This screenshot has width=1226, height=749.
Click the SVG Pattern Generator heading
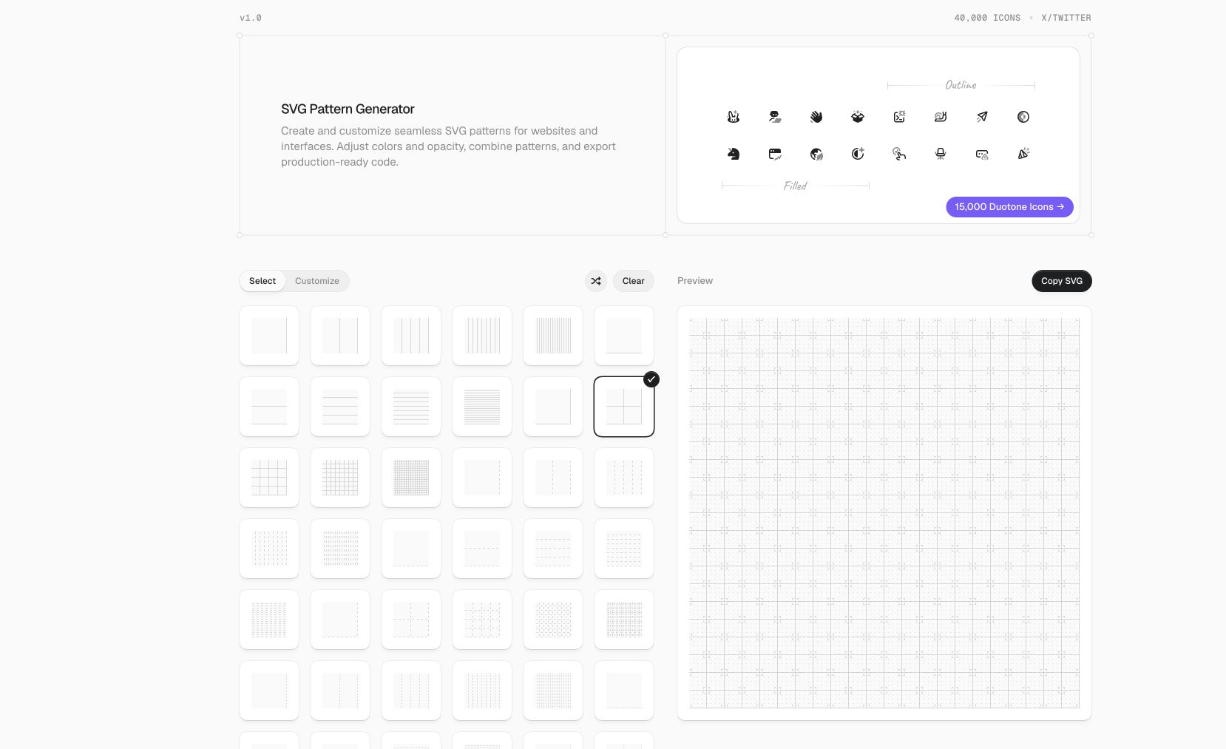(x=348, y=109)
